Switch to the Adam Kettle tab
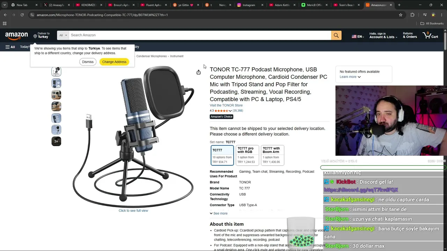 281,5
